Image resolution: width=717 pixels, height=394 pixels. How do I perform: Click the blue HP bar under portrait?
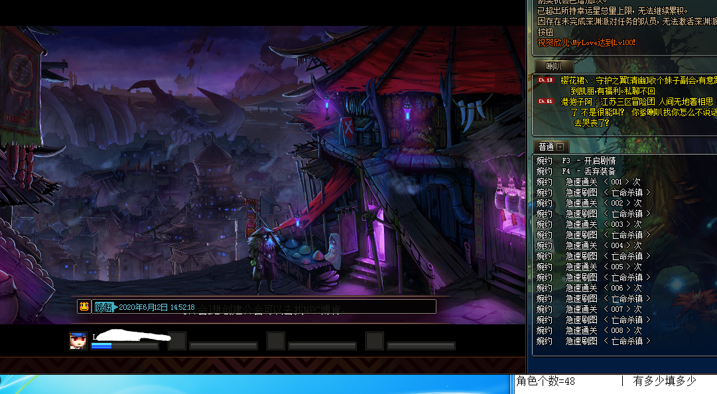125,346
